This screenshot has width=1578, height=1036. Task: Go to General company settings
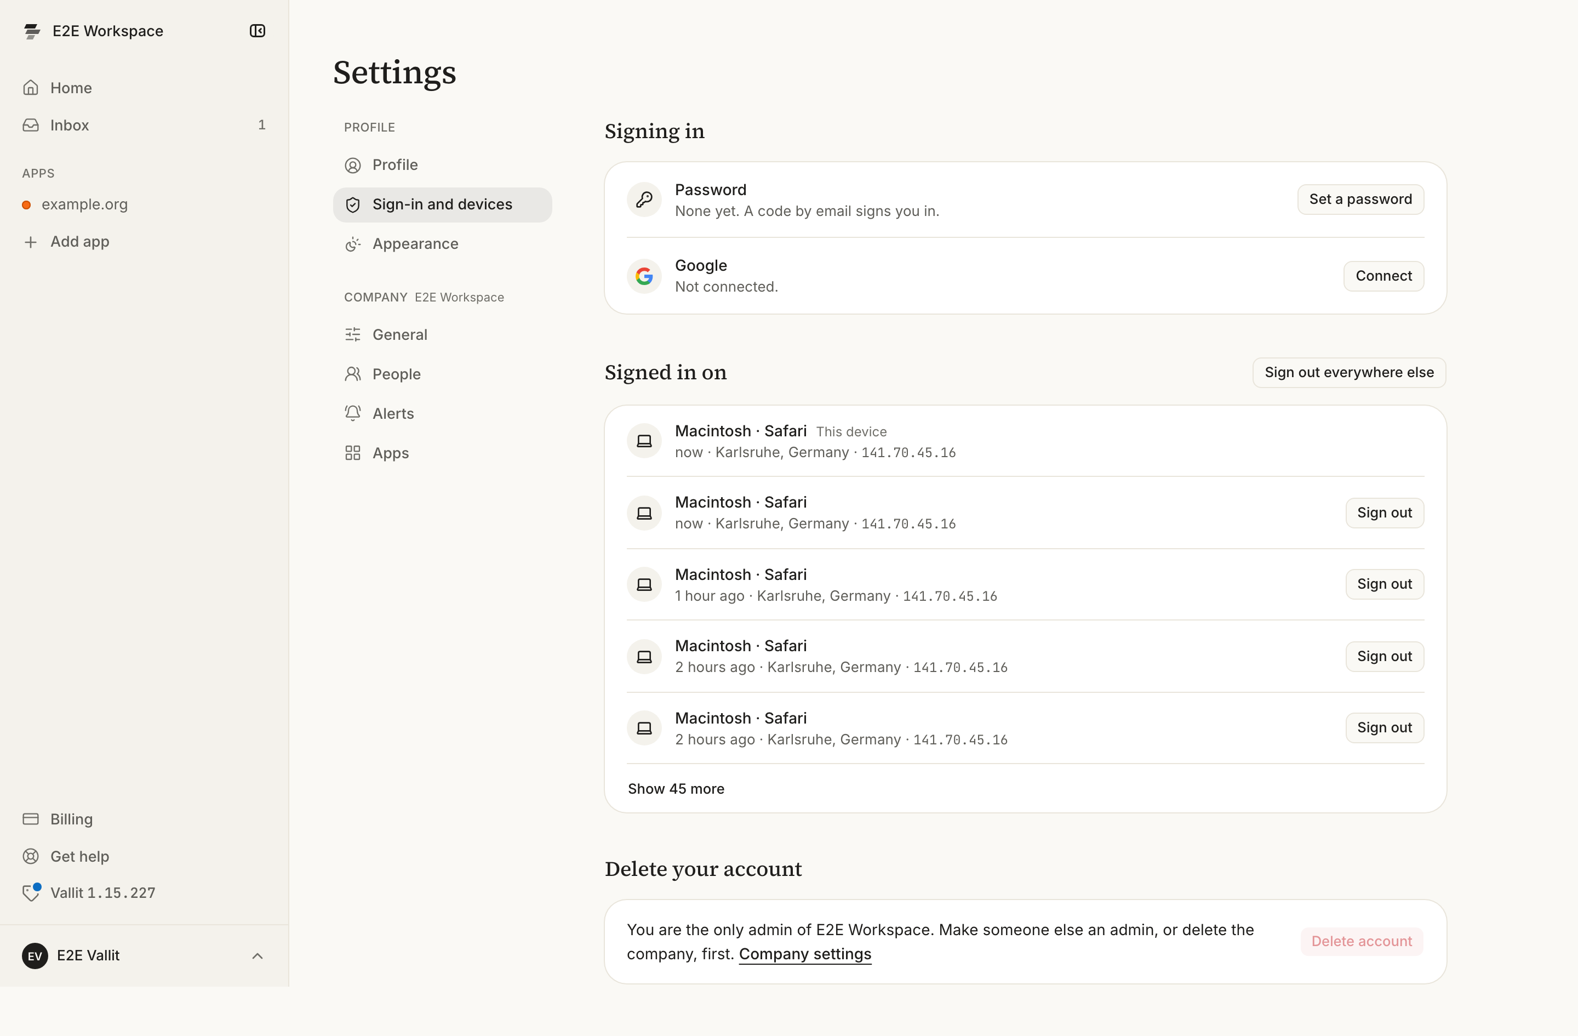tap(442, 334)
